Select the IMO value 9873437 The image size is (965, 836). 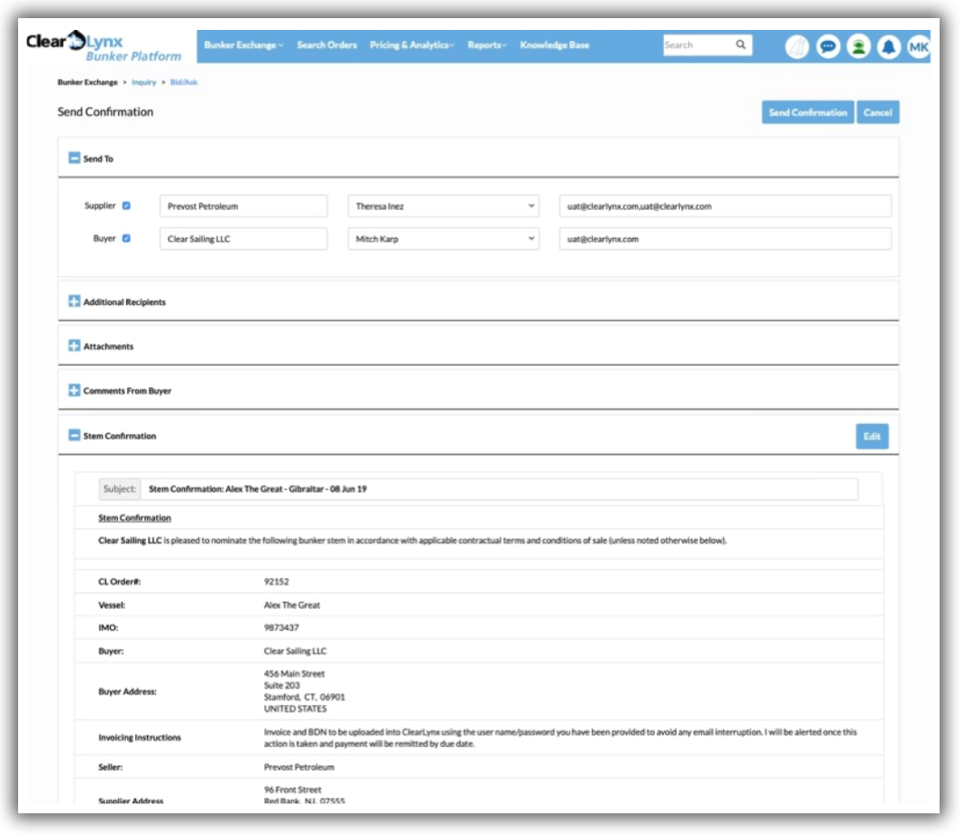(x=281, y=628)
